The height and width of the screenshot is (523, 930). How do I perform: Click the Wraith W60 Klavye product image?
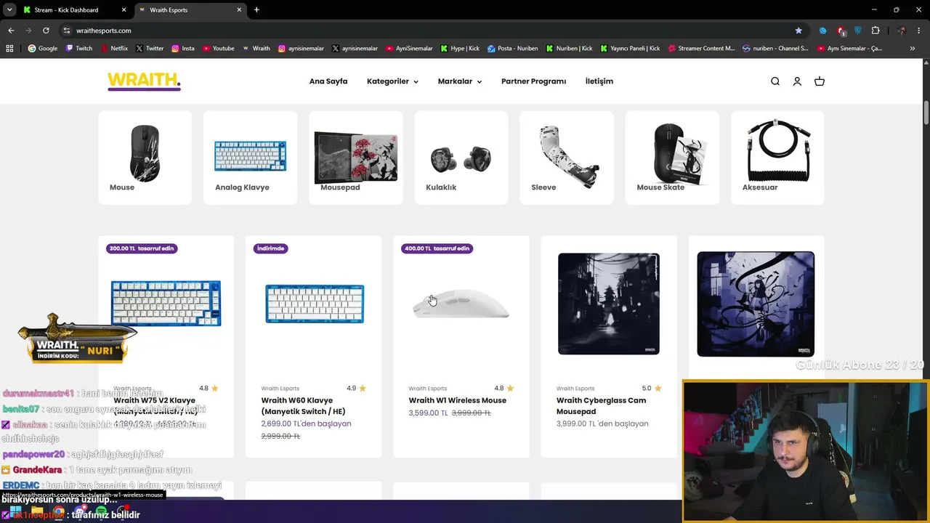pyautogui.click(x=315, y=304)
